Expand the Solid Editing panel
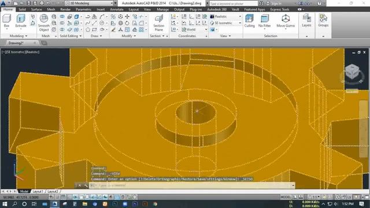The width and height of the screenshot is (370, 208). click(x=71, y=36)
